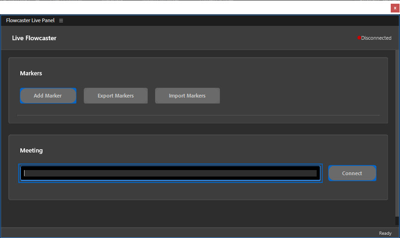
Task: Click the Disconnected status label
Action: click(376, 38)
